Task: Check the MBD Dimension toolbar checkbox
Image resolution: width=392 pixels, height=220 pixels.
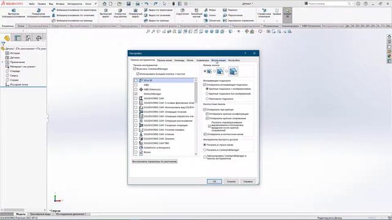Action: (x=136, y=89)
